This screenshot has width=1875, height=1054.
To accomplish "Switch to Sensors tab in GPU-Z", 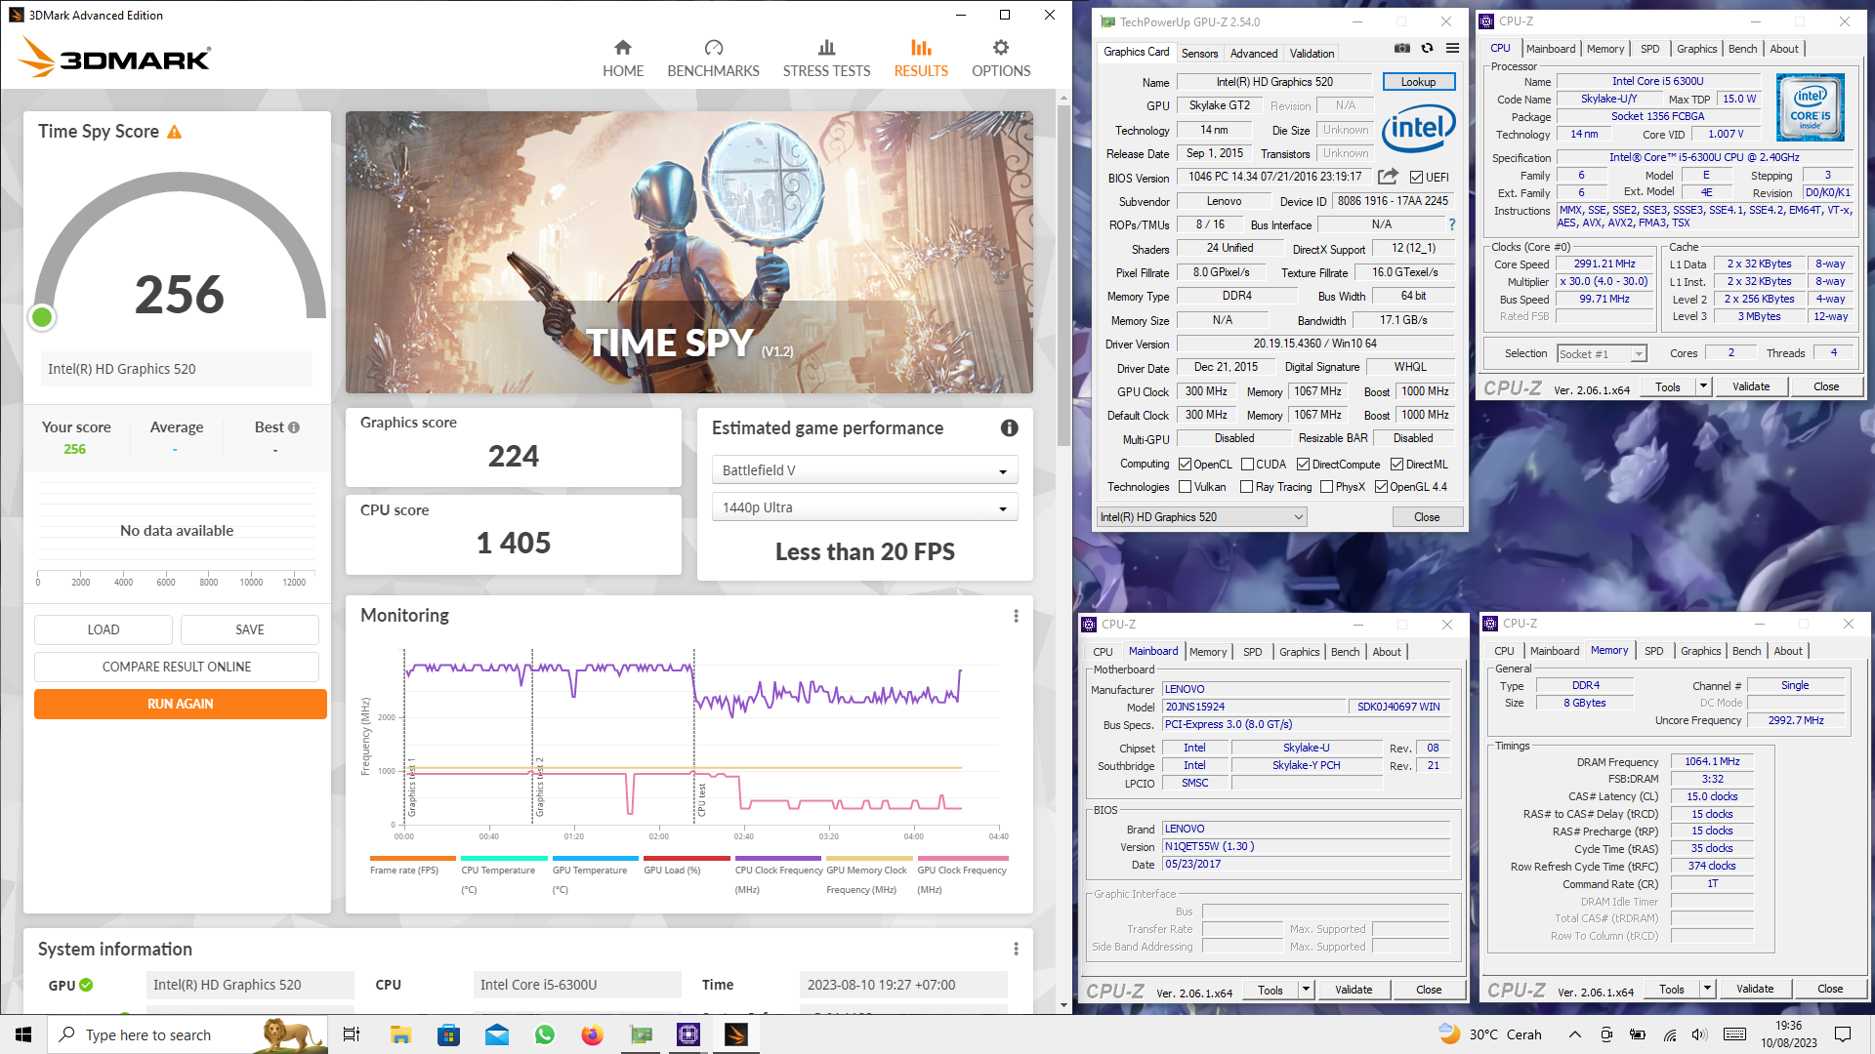I will pos(1199,54).
